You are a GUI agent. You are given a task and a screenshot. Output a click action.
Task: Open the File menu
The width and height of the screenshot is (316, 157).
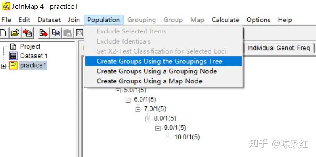(6, 20)
